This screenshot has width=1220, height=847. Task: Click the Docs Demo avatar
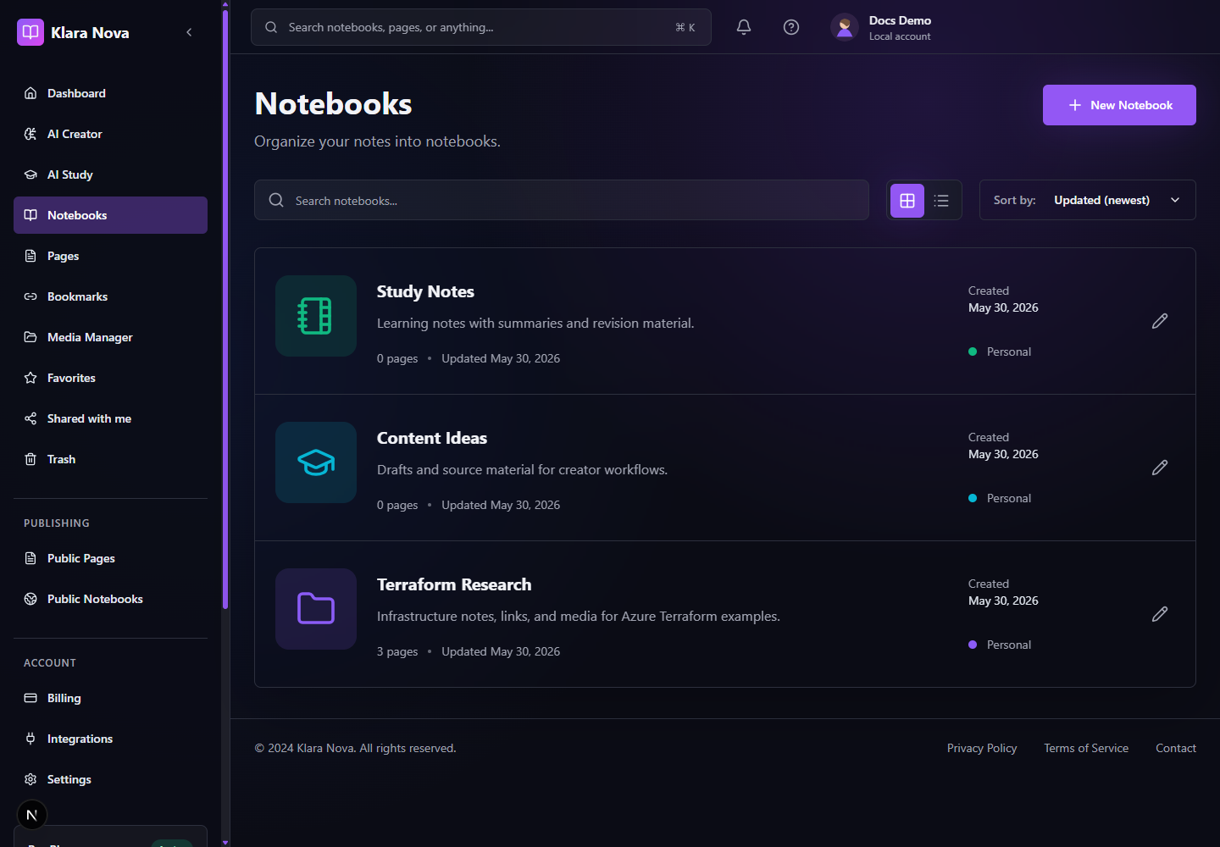click(845, 27)
